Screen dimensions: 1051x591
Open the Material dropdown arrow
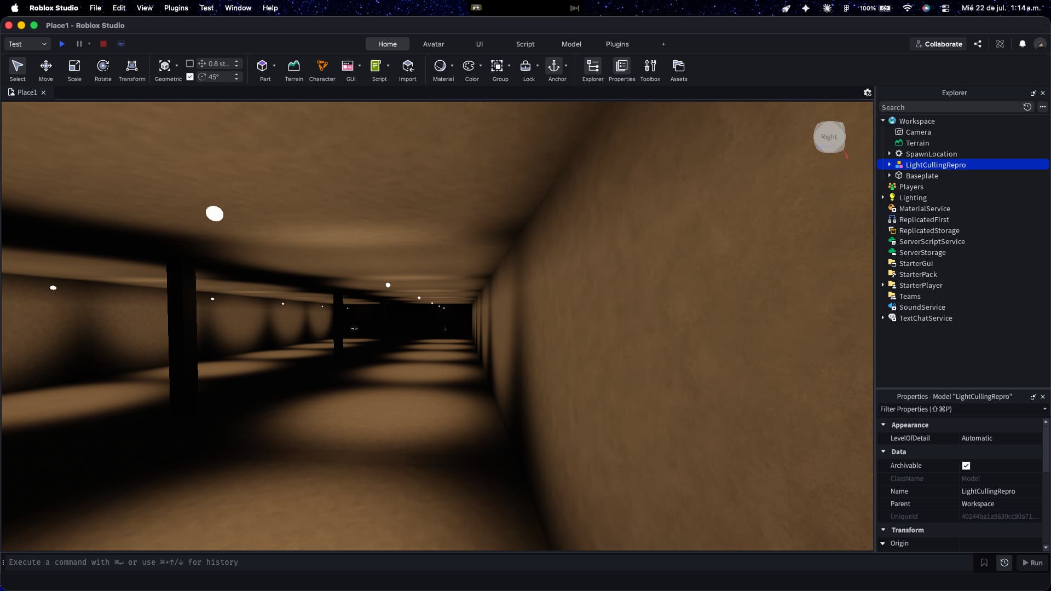click(x=452, y=66)
